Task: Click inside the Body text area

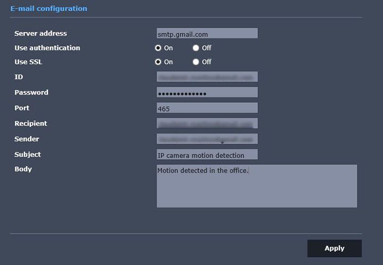Action: [256, 186]
